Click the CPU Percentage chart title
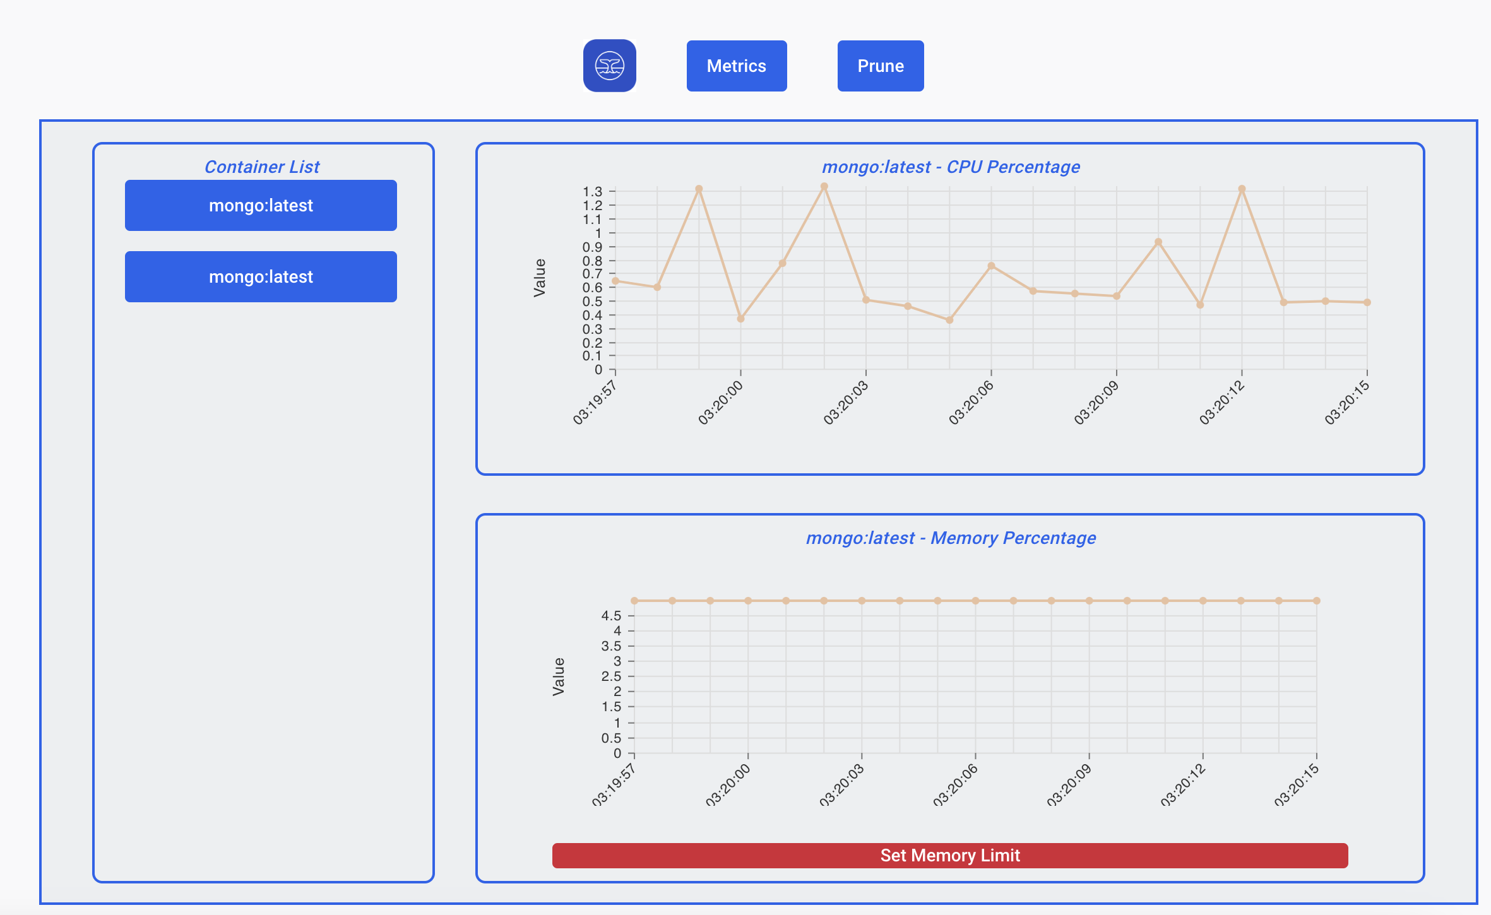This screenshot has height=915, width=1491. [950, 167]
